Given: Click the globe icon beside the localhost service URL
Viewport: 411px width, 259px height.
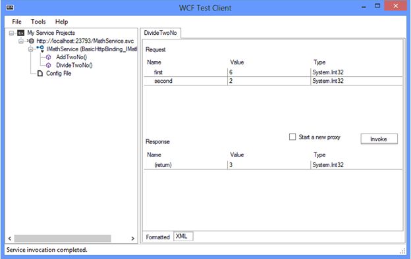Looking at the screenshot, I should pyautogui.click(x=31, y=41).
